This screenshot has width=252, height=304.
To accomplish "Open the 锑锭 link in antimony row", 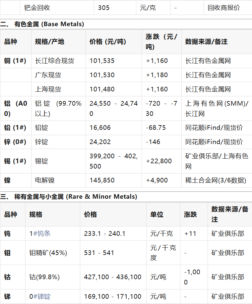I will [42, 296].
